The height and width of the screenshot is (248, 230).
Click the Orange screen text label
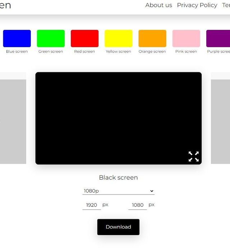point(152,51)
